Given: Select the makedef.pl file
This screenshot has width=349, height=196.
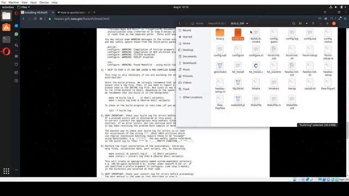Looking at the screenshot, I should tap(238, 101).
